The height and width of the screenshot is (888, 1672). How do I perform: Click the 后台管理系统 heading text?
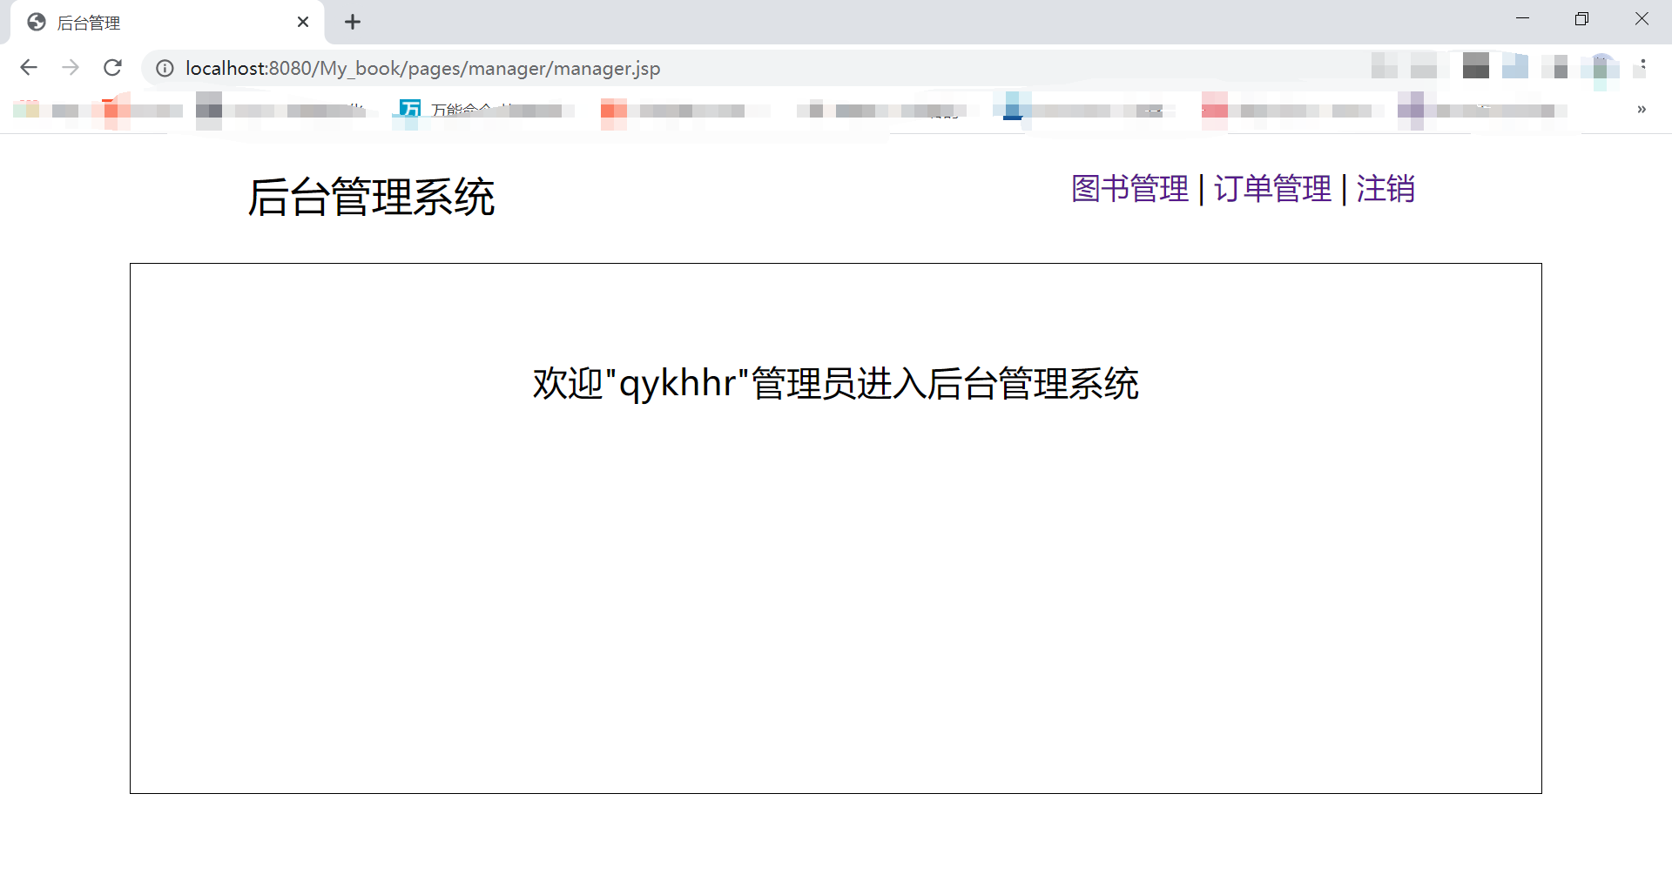371,197
